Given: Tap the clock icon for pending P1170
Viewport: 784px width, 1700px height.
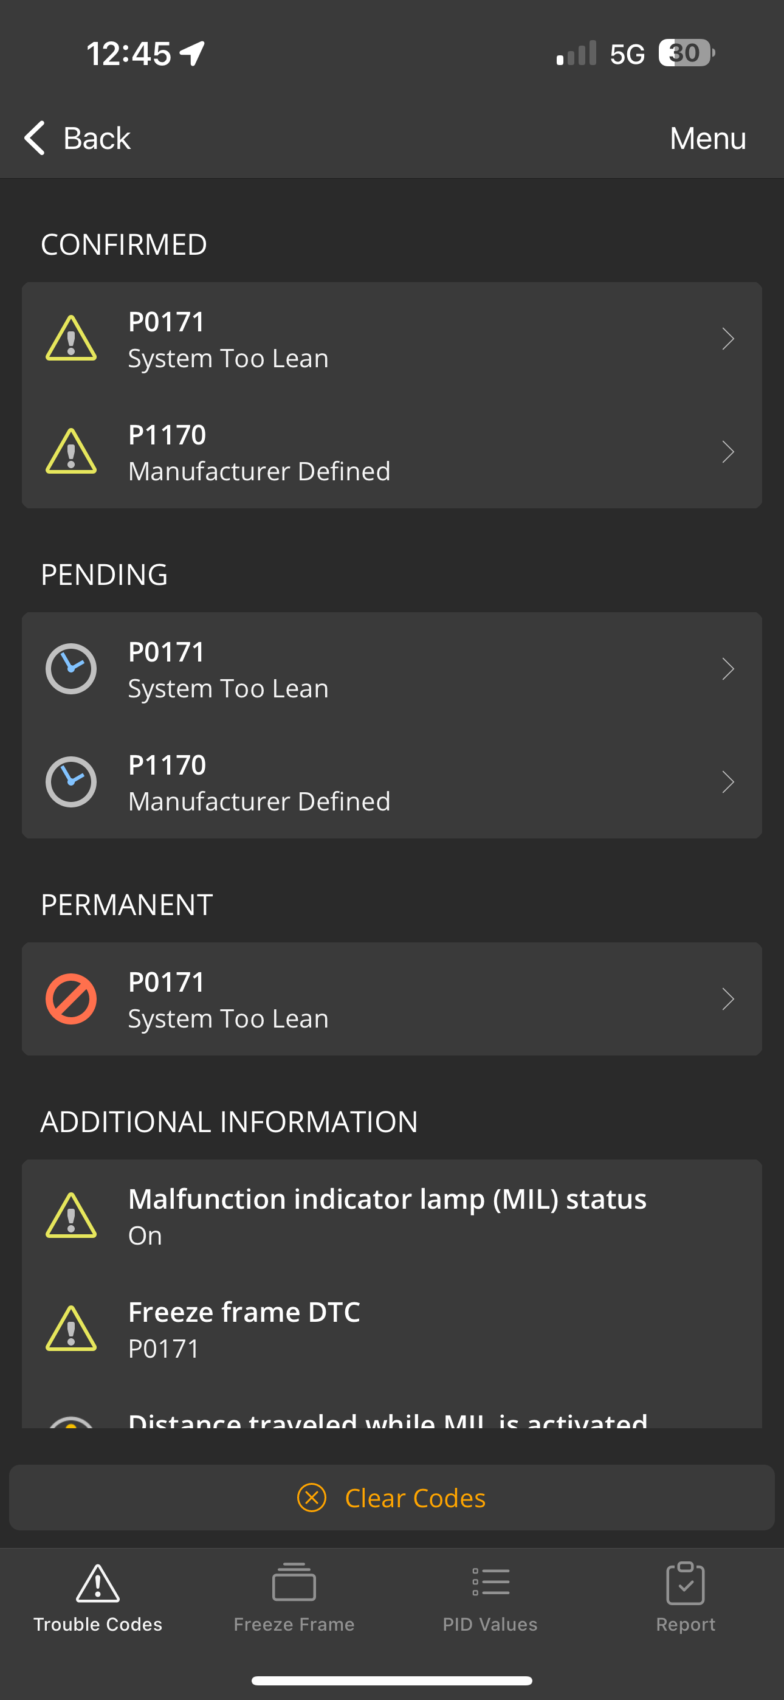Looking at the screenshot, I should coord(71,781).
